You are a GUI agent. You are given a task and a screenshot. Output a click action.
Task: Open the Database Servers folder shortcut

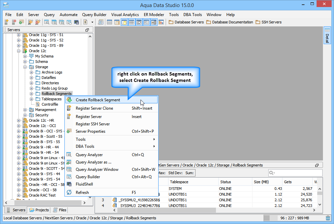186,22
